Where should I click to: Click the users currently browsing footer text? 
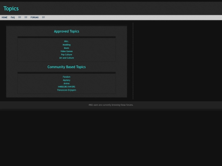point(111,105)
